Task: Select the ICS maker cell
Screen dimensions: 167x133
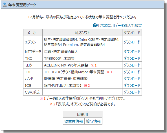Action: [x=33, y=85]
